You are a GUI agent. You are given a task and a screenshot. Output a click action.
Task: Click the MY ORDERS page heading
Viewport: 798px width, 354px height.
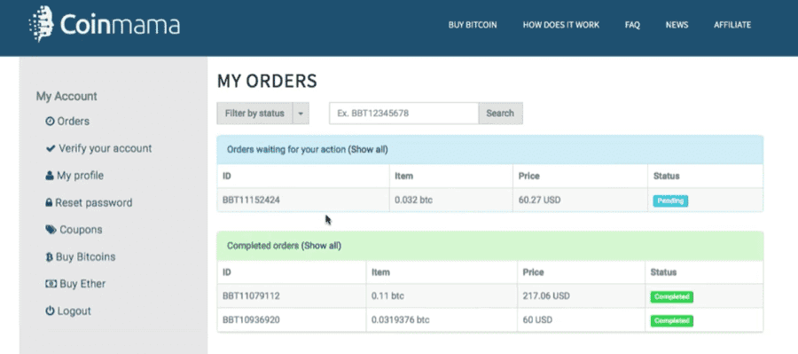pos(267,81)
